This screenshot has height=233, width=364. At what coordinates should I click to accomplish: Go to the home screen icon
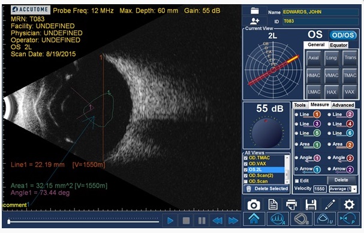254,219
